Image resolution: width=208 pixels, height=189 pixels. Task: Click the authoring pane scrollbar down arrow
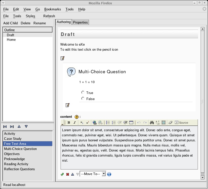point(202,177)
